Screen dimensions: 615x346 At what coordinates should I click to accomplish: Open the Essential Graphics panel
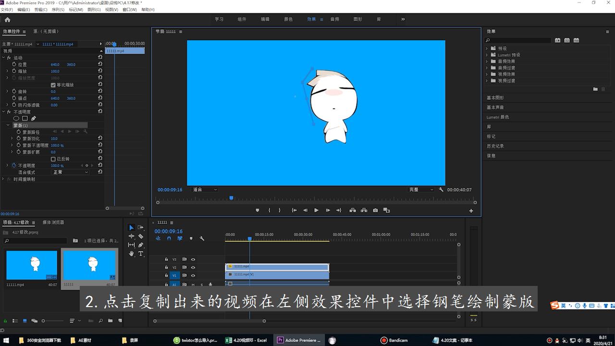point(495,98)
